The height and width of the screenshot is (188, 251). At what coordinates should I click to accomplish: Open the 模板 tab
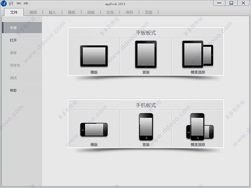click(72, 12)
